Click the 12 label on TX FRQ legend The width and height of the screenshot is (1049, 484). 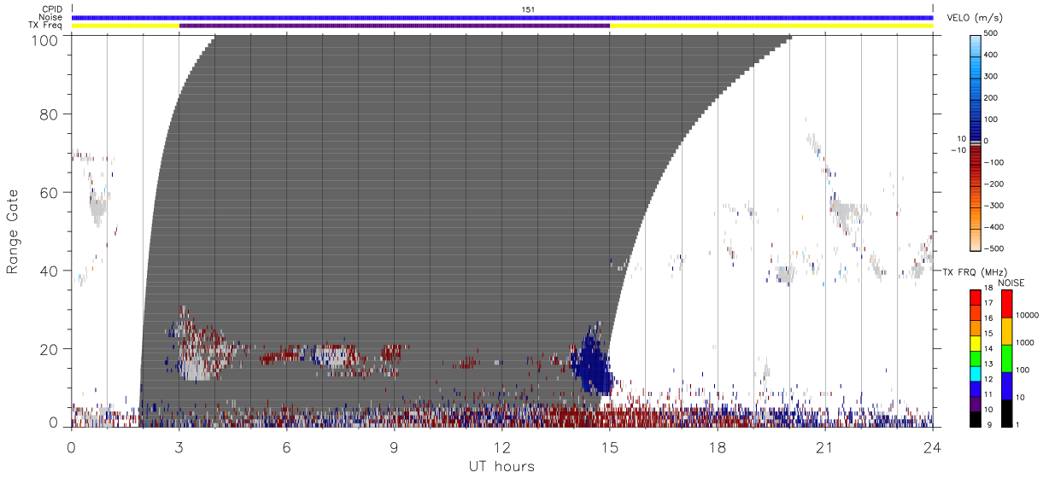pos(987,379)
